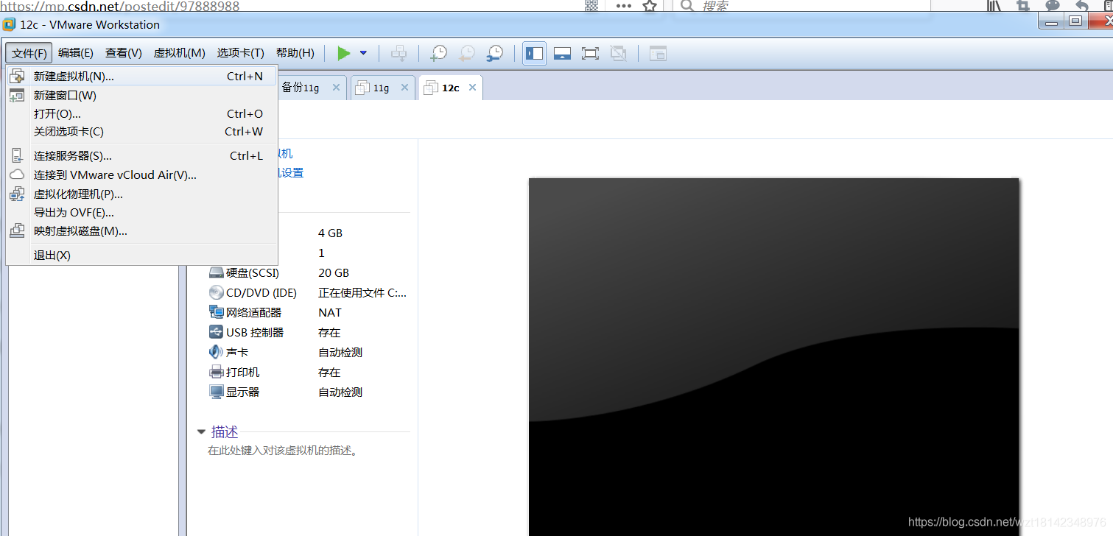Select 虚拟化物理机(P)... menu entry
The width and height of the screenshot is (1113, 536).
click(141, 194)
